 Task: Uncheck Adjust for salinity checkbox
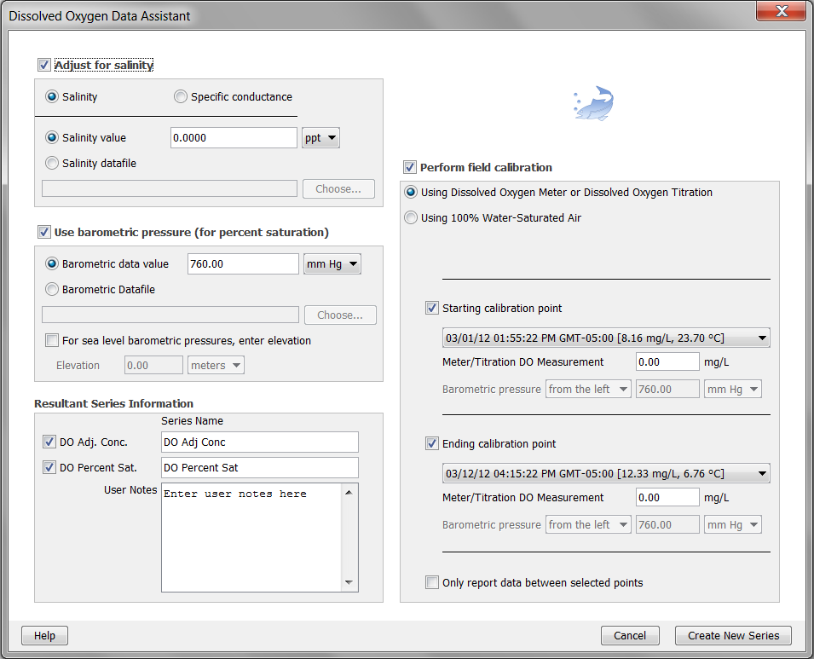click(44, 65)
